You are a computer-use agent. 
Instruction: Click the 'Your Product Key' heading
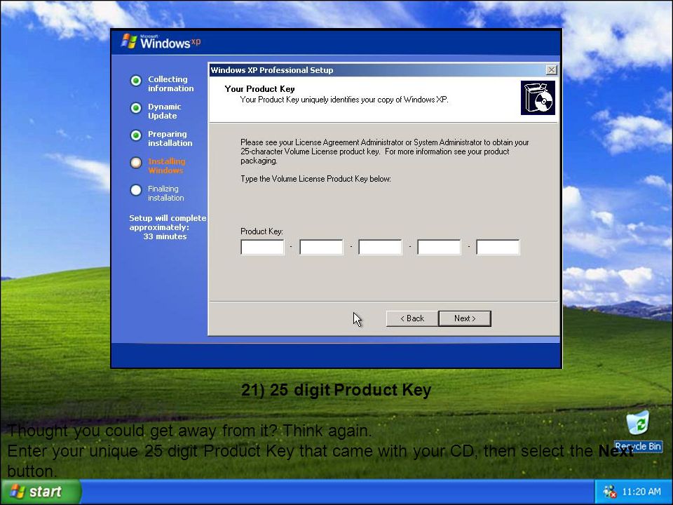pos(259,89)
